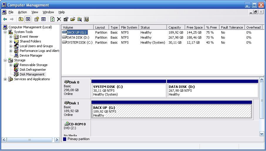Viewport: 266px width, 151px height.
Task: Sort by the Fault Tolerance column header
Action: pyautogui.click(x=232, y=27)
